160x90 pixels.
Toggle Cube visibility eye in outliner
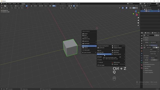coord(158,11)
